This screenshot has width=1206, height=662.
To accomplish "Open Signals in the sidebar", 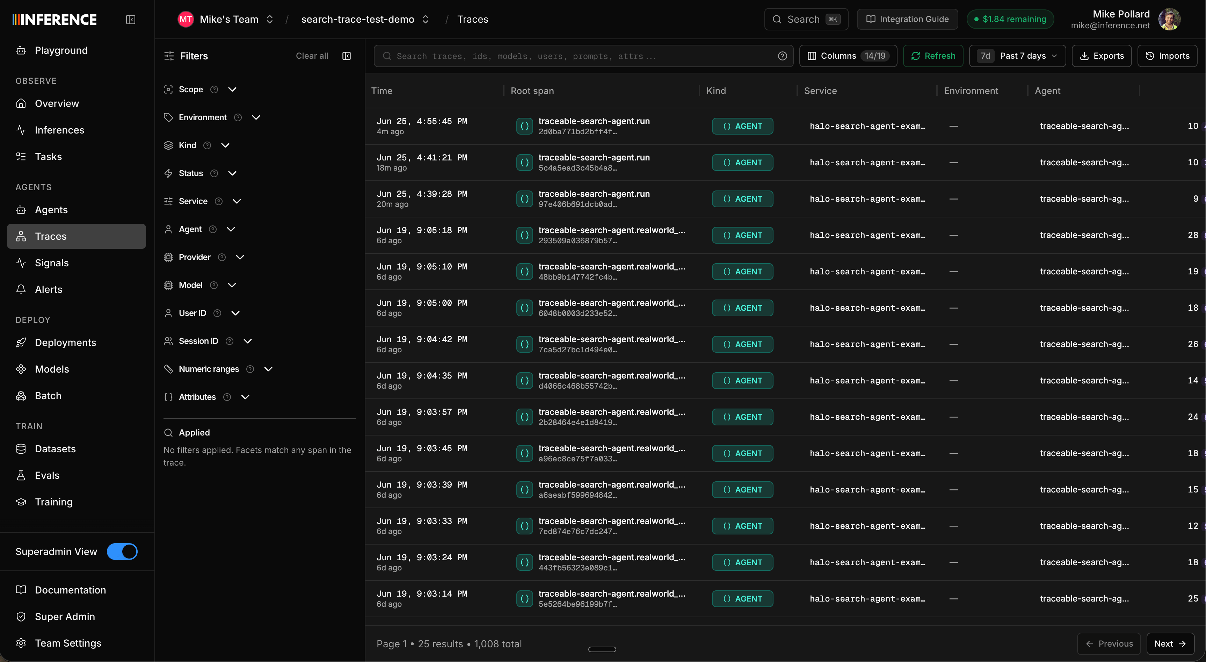I will [x=76, y=263].
